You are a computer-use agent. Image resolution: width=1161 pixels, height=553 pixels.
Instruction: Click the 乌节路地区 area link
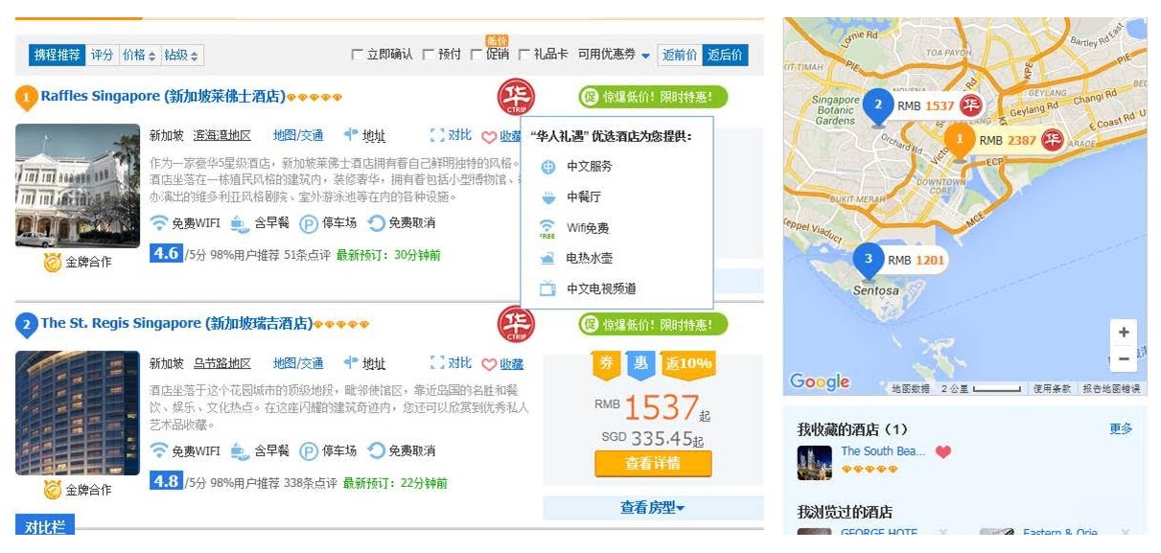click(221, 363)
